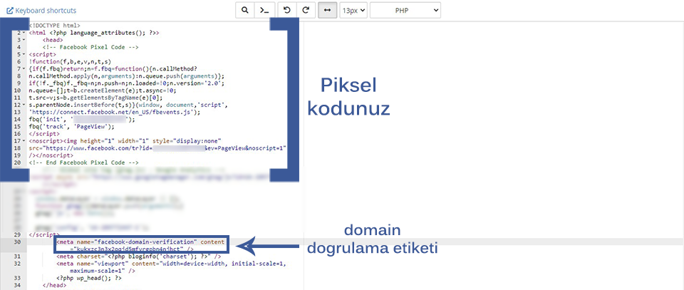Collapse the noscript fold on line 17
Screen dimensions: 684x290
[x=24, y=141]
